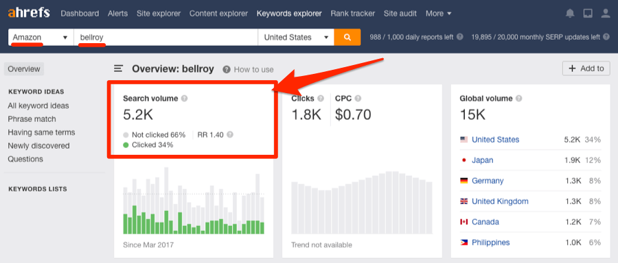This screenshot has height=263, width=618.
Task: Expand the More menu in navigation
Action: (x=438, y=14)
